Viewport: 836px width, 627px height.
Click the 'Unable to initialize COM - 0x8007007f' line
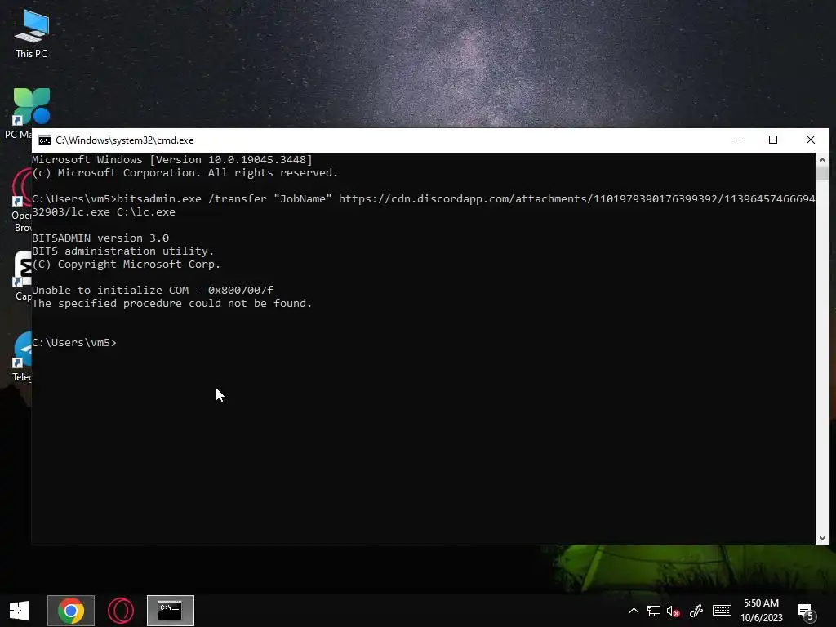tap(153, 290)
